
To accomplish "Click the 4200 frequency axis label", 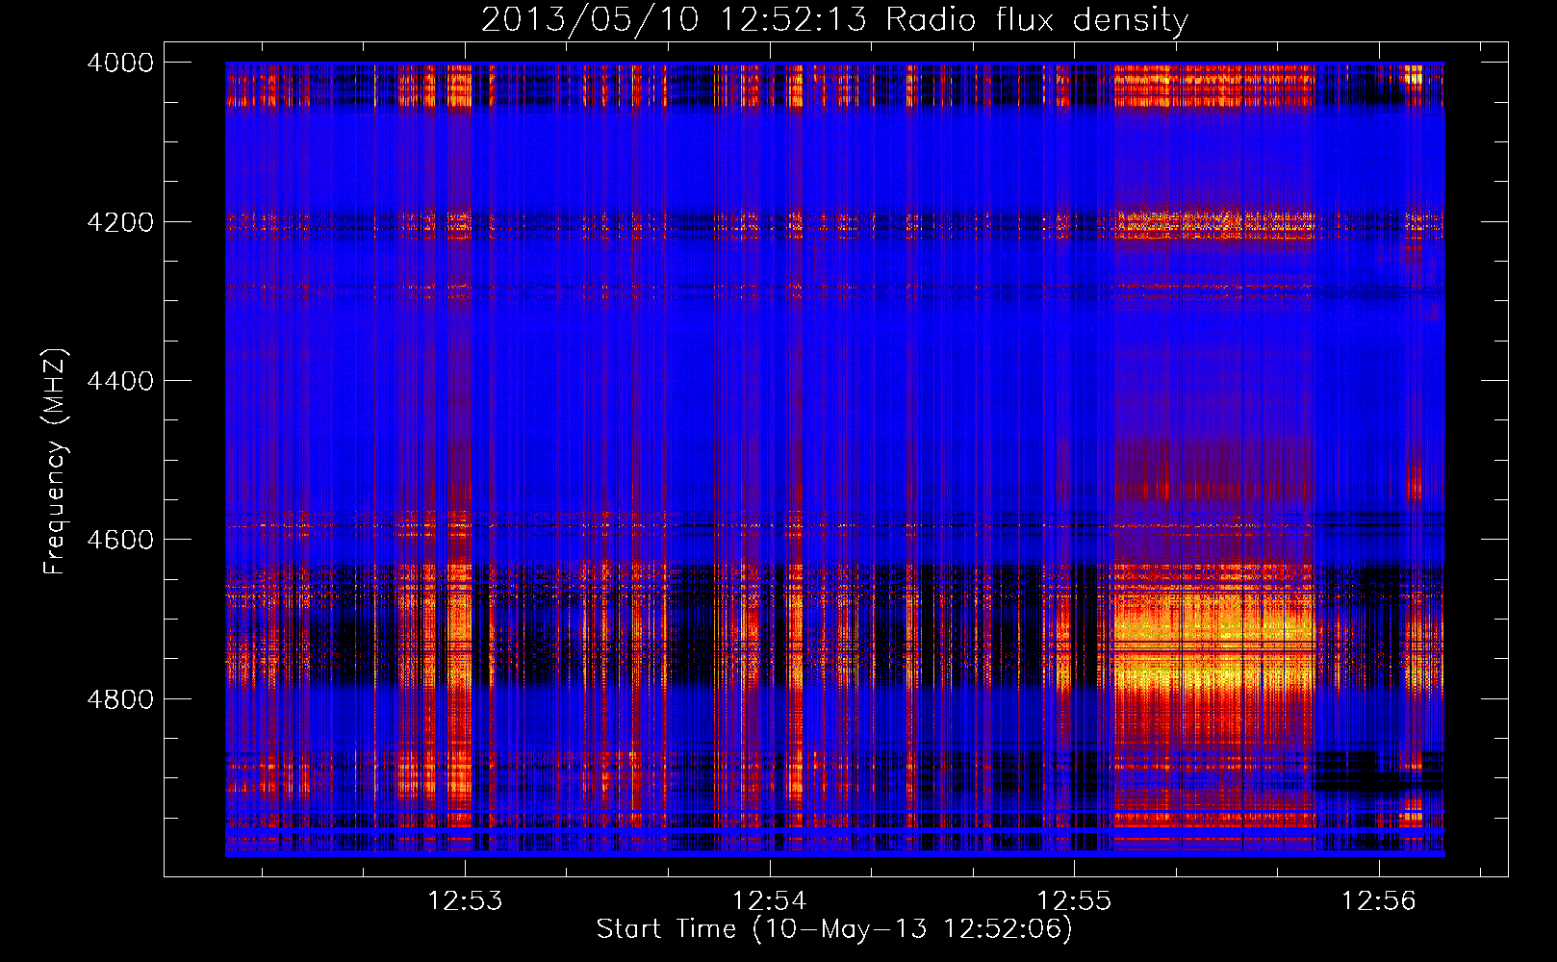I will 120,222.
